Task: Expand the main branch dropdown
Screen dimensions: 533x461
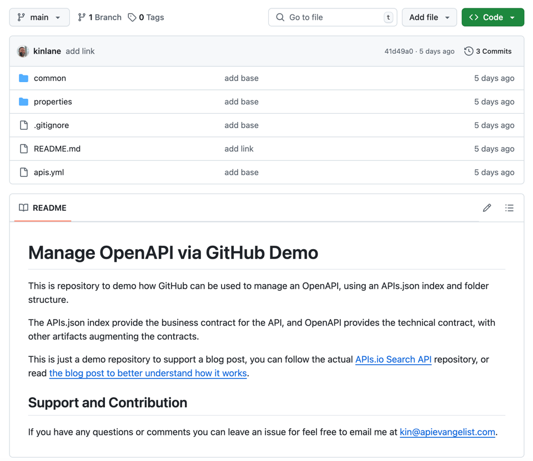Action: point(39,17)
